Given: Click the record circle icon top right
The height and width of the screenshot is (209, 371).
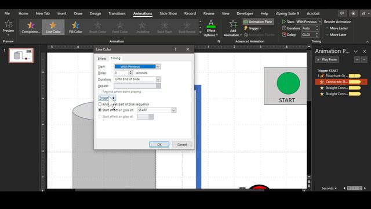Looking at the screenshot, I should pos(353,13).
